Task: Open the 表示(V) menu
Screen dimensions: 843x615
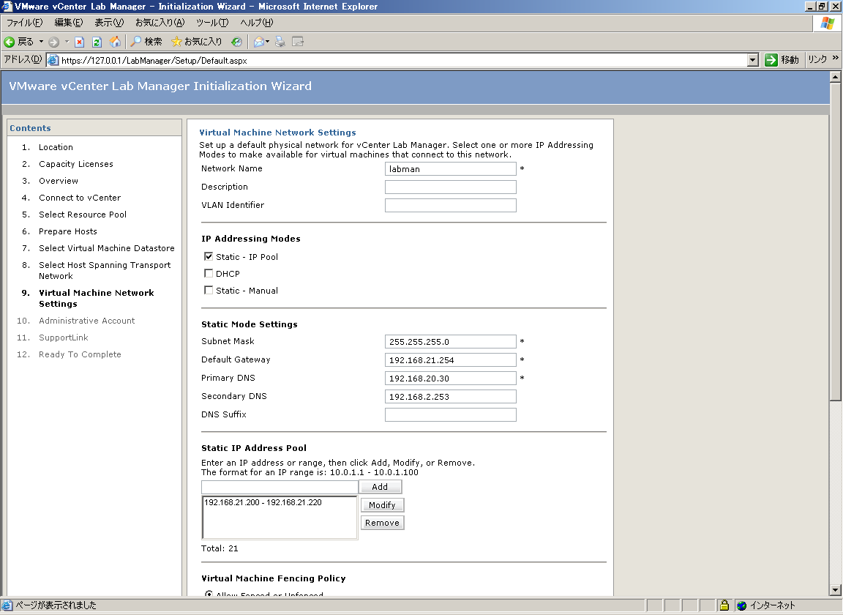Action: [109, 23]
